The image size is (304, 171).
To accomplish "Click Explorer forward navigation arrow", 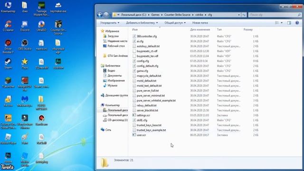I will tap(106, 15).
